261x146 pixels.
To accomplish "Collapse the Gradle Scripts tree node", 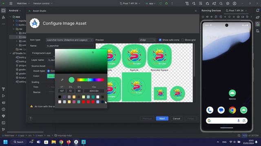I will click(x=11, y=53).
